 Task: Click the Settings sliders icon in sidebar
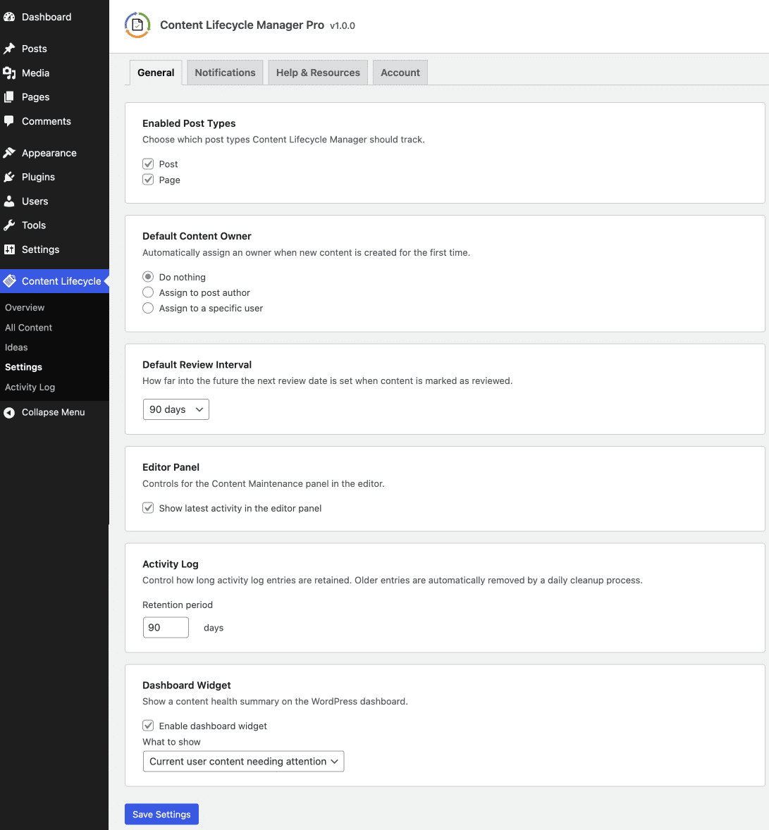[x=9, y=249]
